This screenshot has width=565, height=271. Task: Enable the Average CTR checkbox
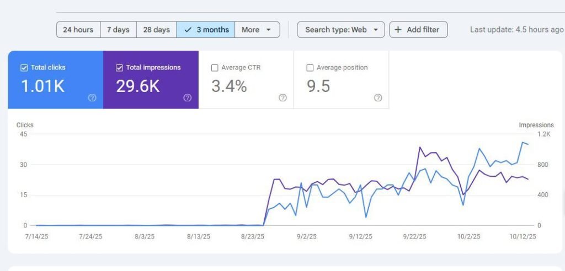[215, 68]
